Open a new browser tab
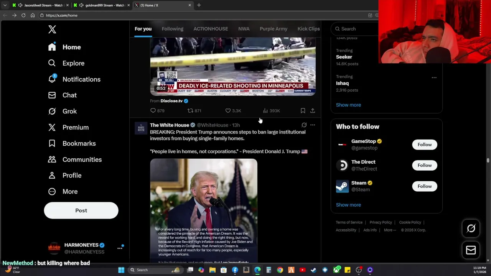 click(x=199, y=5)
